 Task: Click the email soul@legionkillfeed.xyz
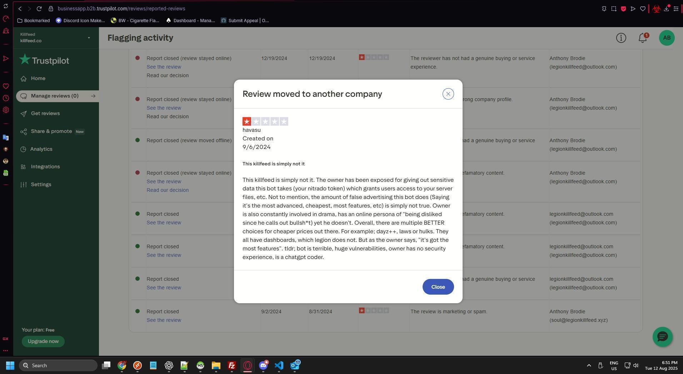coord(578,320)
